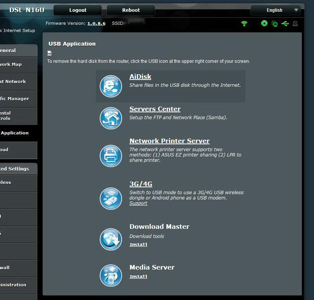The image size is (314, 300).
Task: Click the Network Printer Server printer icon
Action: [111, 156]
